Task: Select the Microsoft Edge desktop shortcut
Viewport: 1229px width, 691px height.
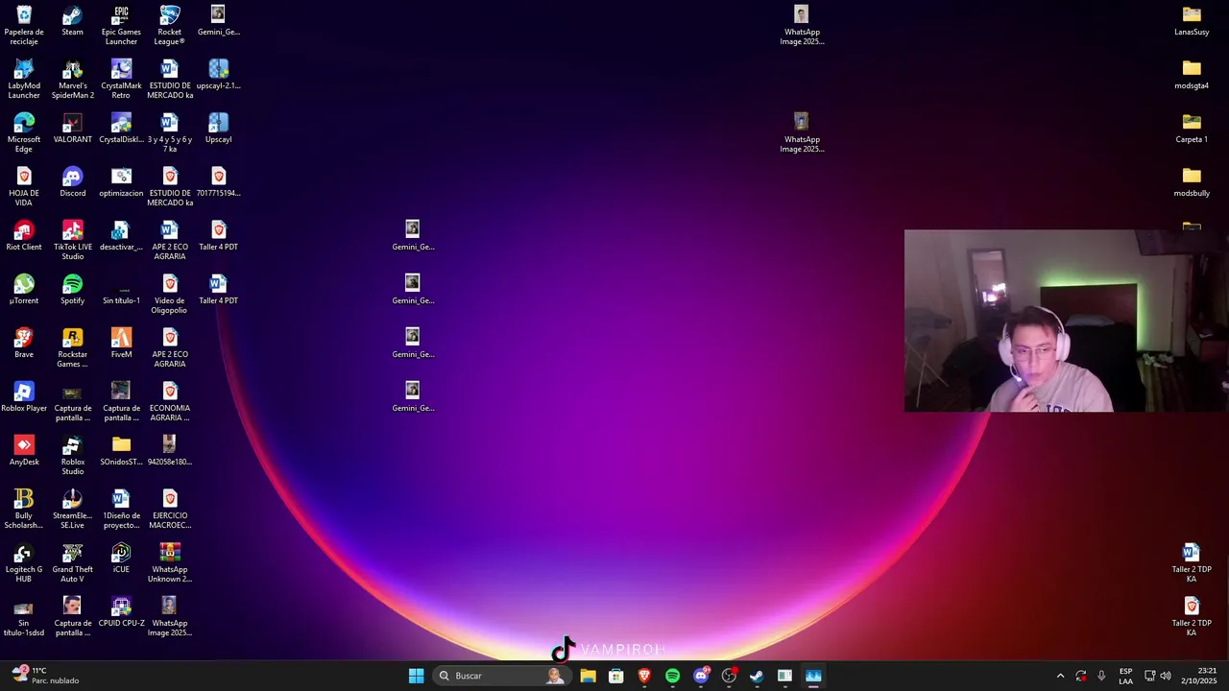Action: 24,133
